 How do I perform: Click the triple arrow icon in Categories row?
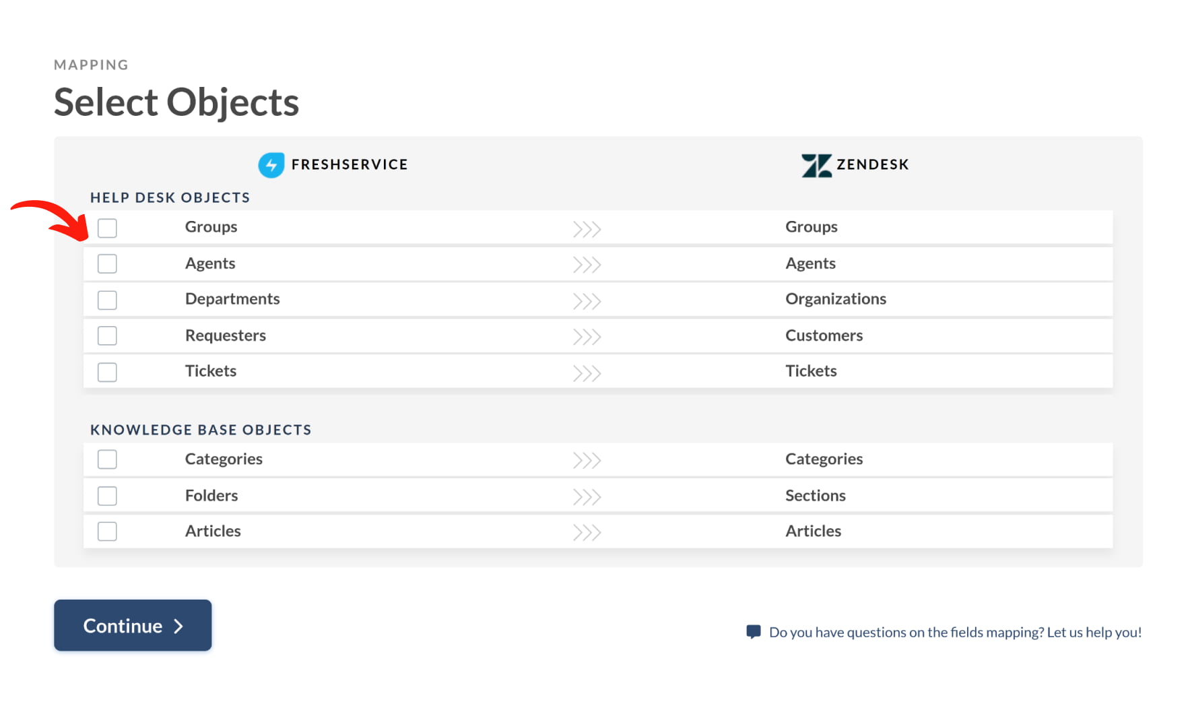[587, 461]
